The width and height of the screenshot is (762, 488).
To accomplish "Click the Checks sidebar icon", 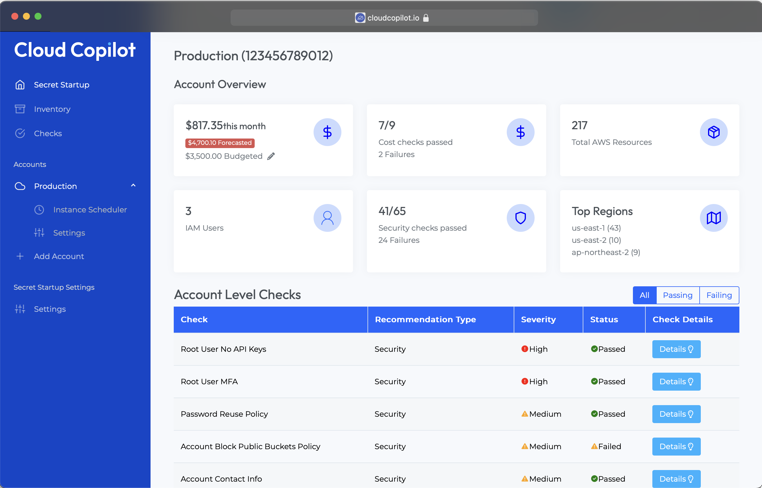I will 20,133.
